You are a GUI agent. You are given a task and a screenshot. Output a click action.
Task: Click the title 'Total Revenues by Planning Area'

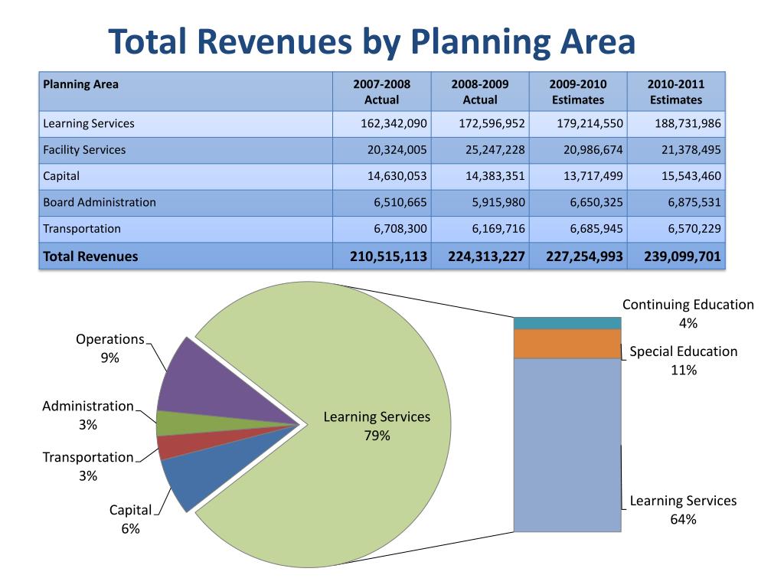pos(372,41)
